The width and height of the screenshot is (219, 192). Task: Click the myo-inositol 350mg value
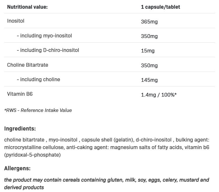149,36
